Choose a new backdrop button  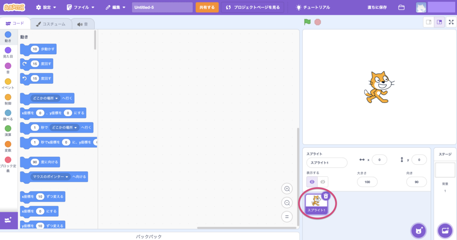tap(445, 231)
